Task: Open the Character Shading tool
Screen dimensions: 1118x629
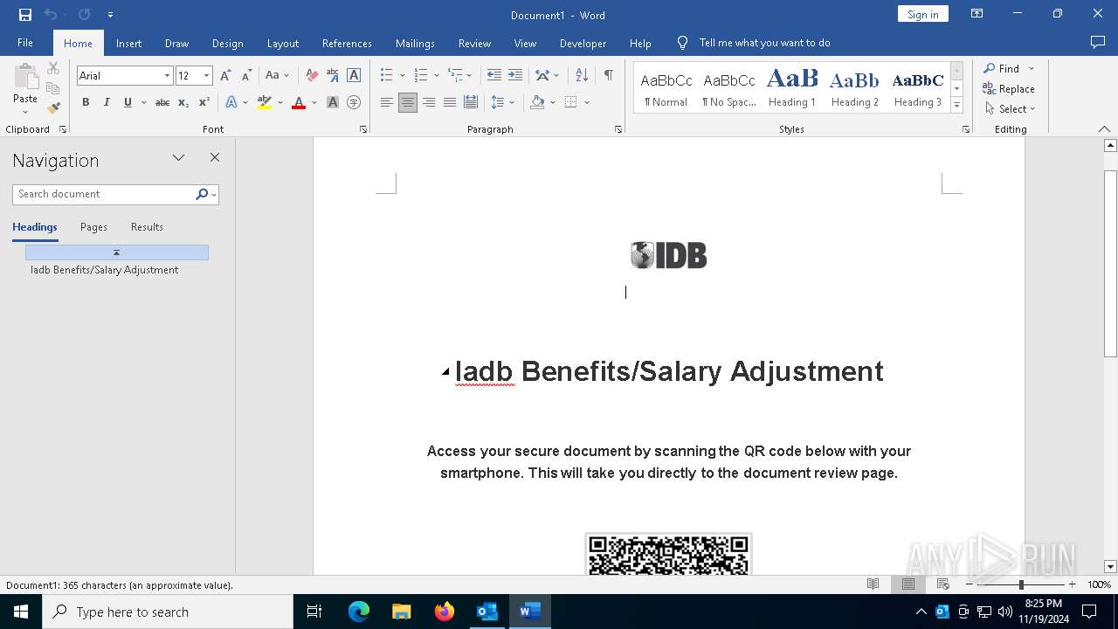Action: pos(333,102)
